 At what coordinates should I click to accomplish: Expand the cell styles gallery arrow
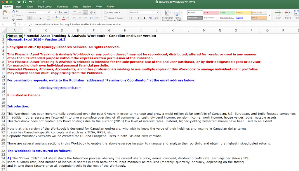pyautogui.click(x=269, y=15)
